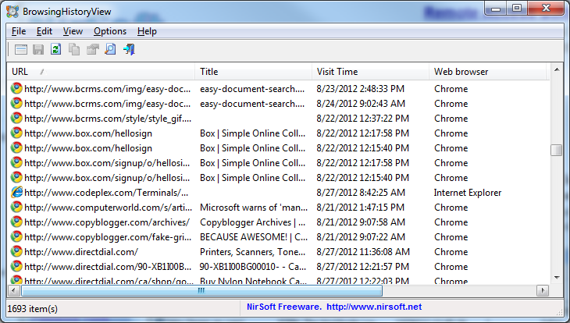The width and height of the screenshot is (570, 323).
Task: Click visit time 8/27/2012 12:21:57 PM
Action: [x=362, y=267]
